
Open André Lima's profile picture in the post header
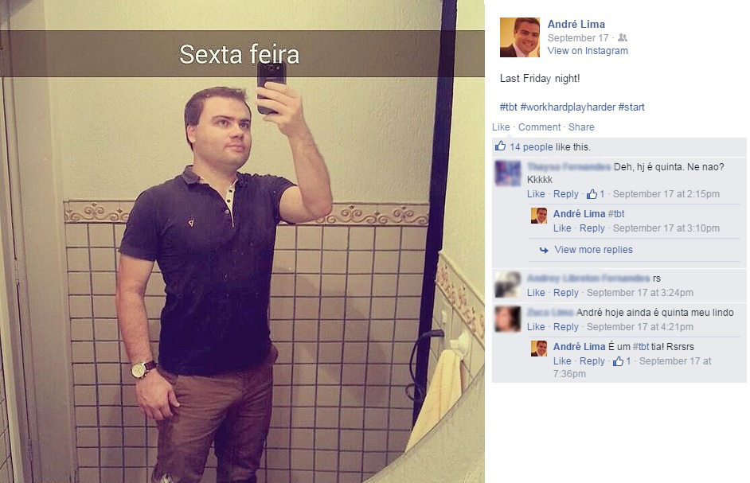519,37
